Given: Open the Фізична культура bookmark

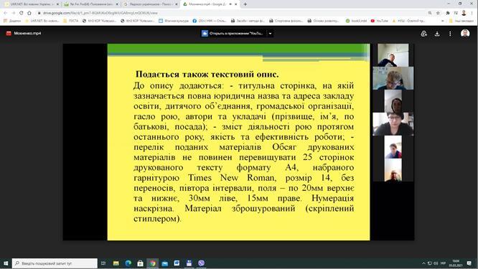Looking at the screenshot, I should (x=174, y=21).
